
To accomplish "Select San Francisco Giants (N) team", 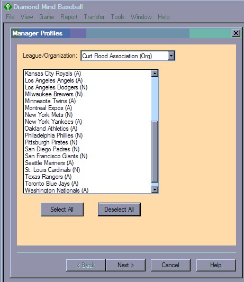I will (x=56, y=156).
